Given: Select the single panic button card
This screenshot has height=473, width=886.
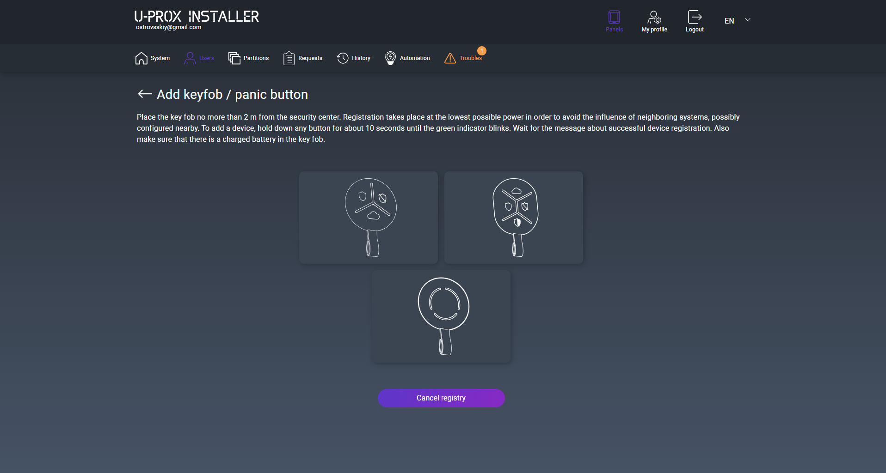Looking at the screenshot, I should [441, 316].
